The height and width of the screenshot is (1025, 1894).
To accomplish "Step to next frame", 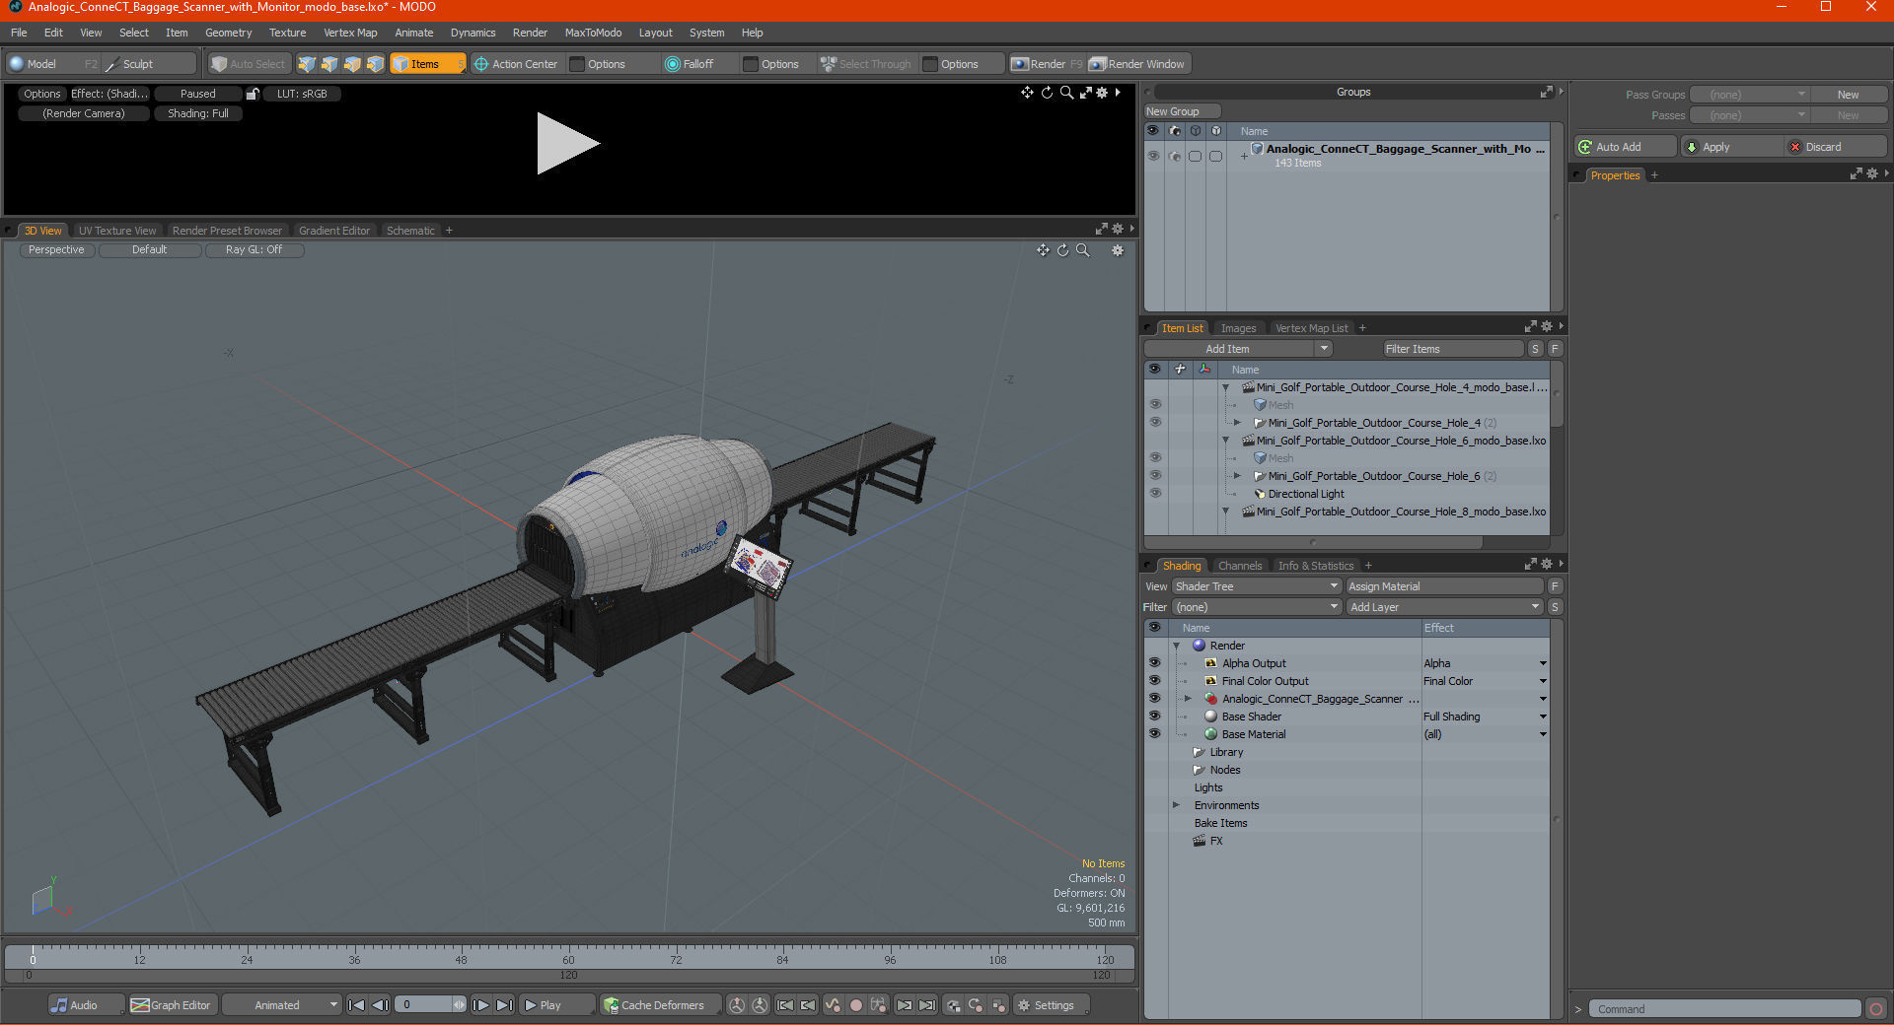I will (480, 1005).
